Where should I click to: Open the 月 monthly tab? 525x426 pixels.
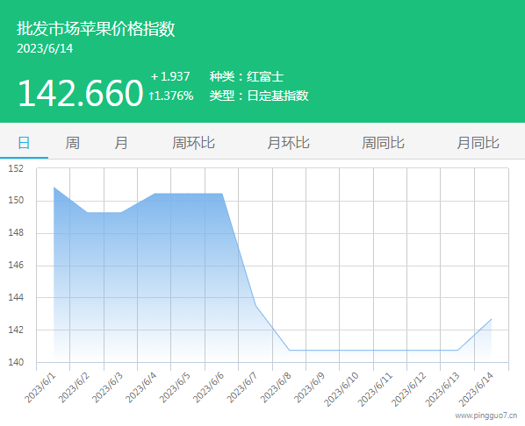pyautogui.click(x=121, y=143)
